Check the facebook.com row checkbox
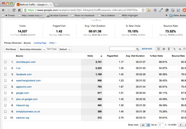Image resolution: width=186 pixels, height=129 pixels. pos(5,74)
